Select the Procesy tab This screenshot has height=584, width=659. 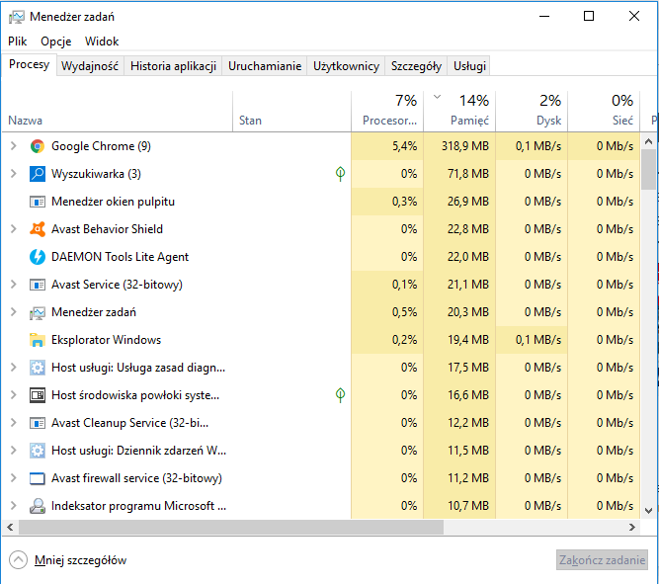(29, 65)
